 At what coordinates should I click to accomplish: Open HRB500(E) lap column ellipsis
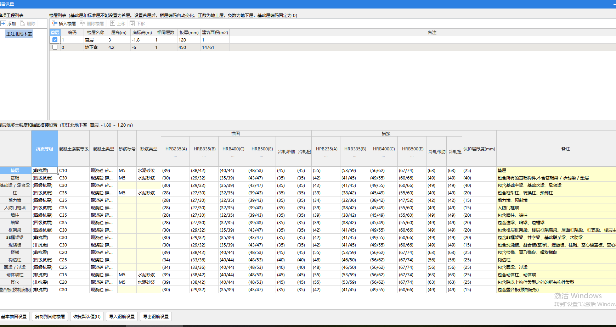click(412, 156)
